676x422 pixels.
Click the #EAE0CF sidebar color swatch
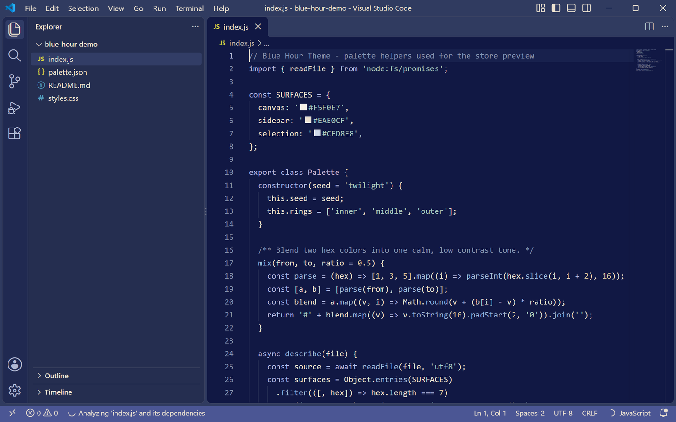(308, 120)
